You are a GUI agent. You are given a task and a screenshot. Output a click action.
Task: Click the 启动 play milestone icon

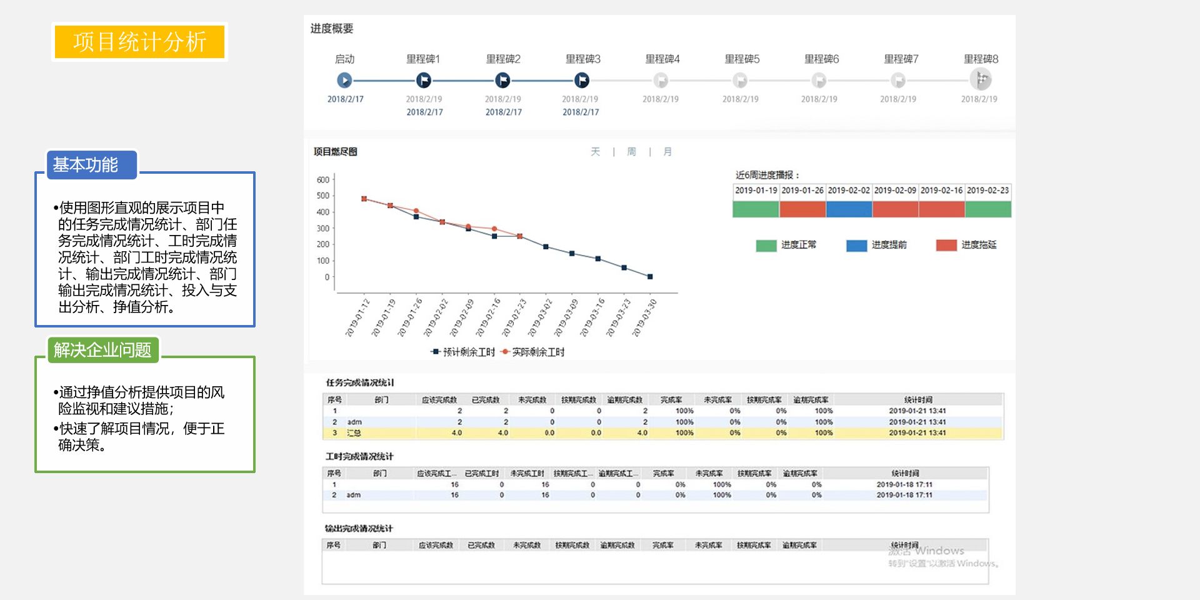pos(344,80)
